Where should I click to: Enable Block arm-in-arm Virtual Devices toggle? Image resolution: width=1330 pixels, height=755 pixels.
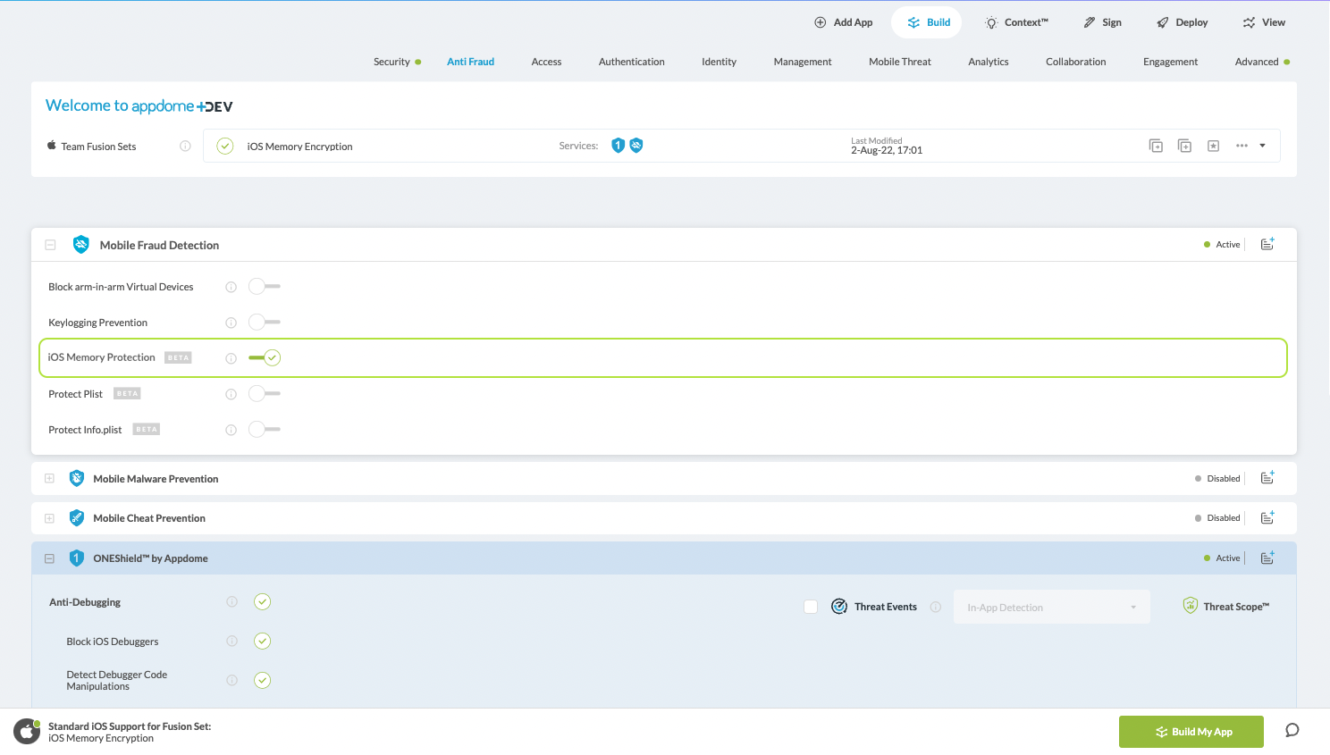coord(265,287)
